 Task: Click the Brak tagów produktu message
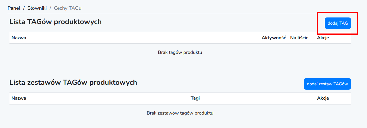point(180,52)
